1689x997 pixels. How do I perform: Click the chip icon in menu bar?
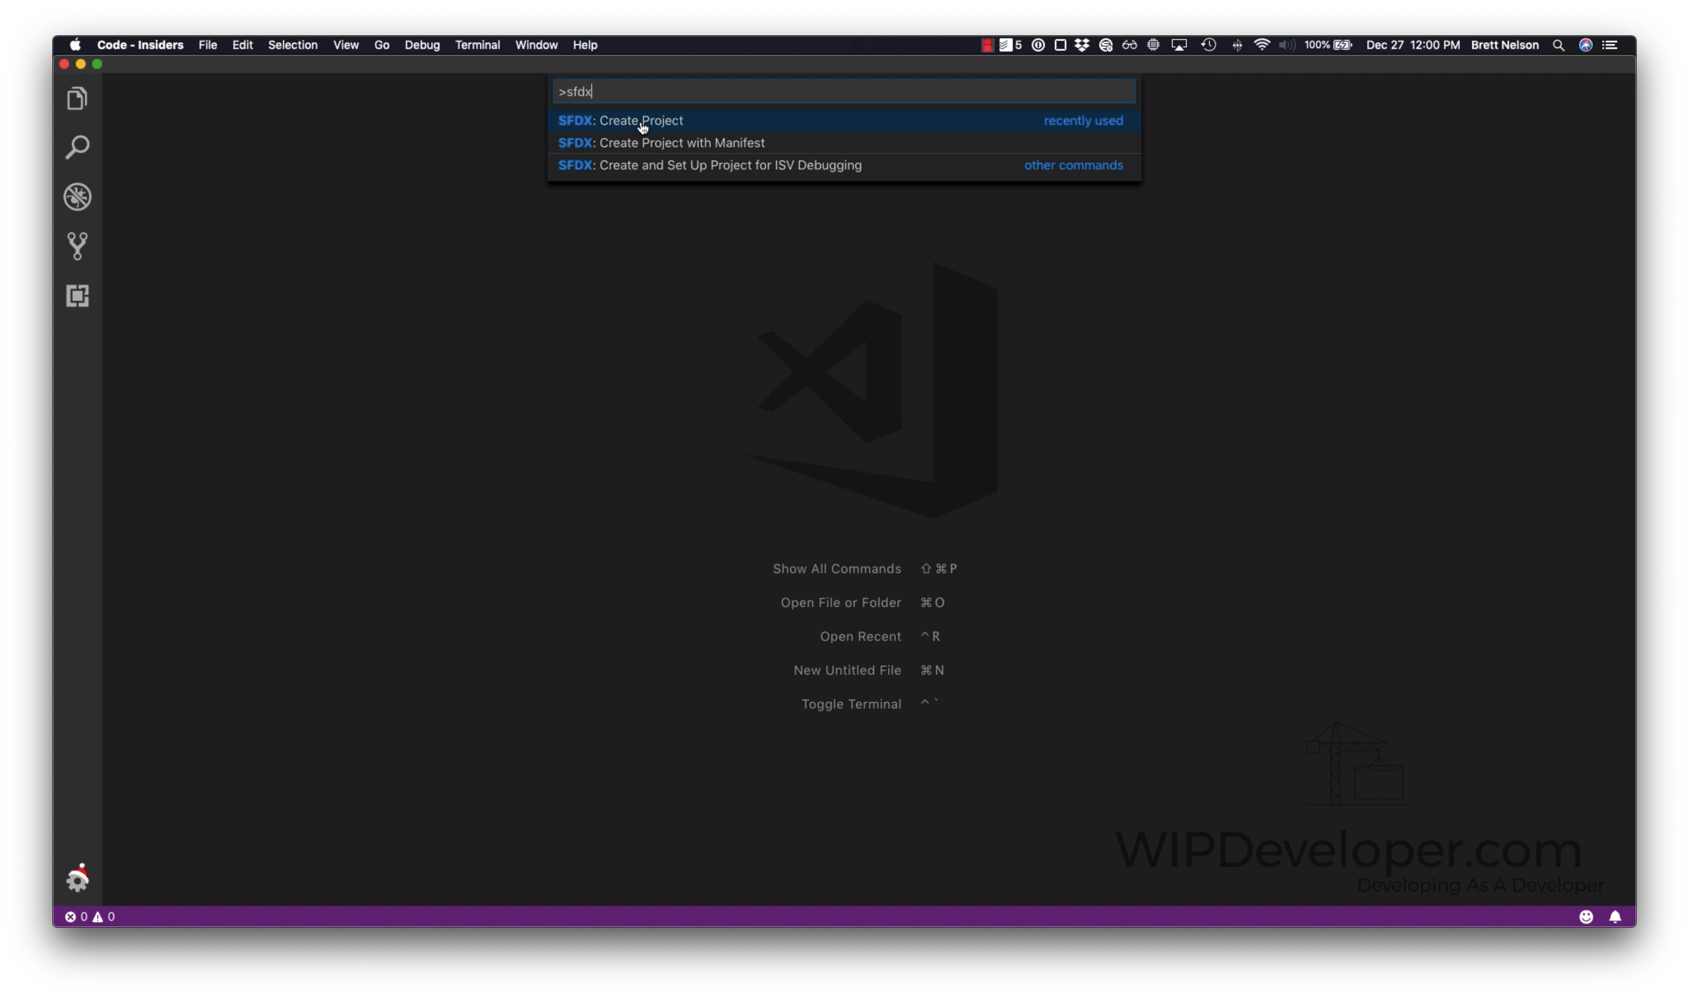click(x=1153, y=45)
